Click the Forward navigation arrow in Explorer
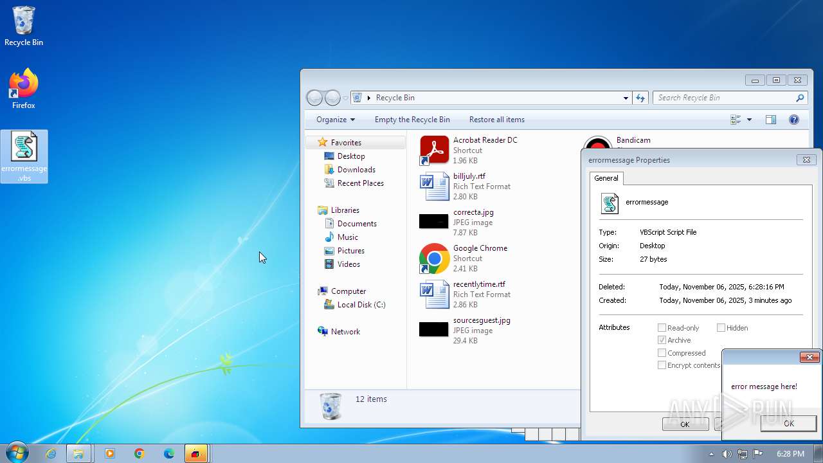This screenshot has width=823, height=463. (x=332, y=98)
